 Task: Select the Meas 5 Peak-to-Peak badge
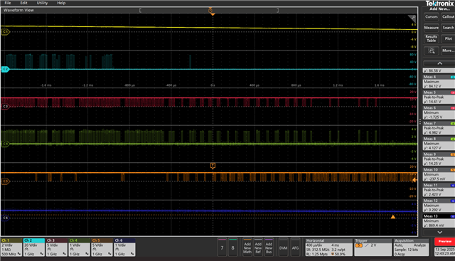[439, 97]
